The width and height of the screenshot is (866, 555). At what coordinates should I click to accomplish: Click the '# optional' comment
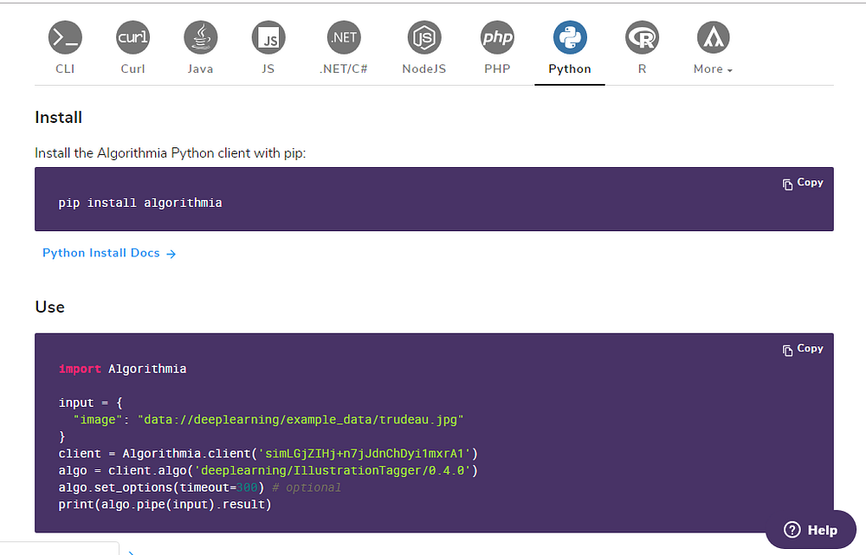click(307, 487)
